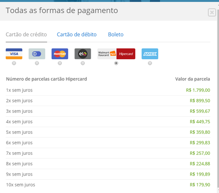
Task: Switch to the Cartão de crédito tab
Action: [26, 35]
